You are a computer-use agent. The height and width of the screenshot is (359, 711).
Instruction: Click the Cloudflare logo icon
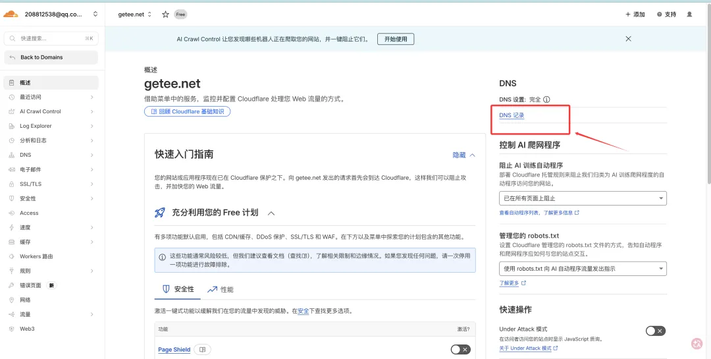pyautogui.click(x=11, y=14)
